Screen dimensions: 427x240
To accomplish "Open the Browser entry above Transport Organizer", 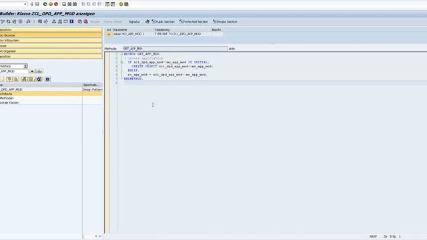I will click(x=51, y=46).
